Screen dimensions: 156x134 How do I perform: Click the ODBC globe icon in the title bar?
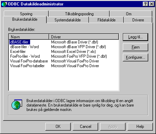[x=4, y=4]
